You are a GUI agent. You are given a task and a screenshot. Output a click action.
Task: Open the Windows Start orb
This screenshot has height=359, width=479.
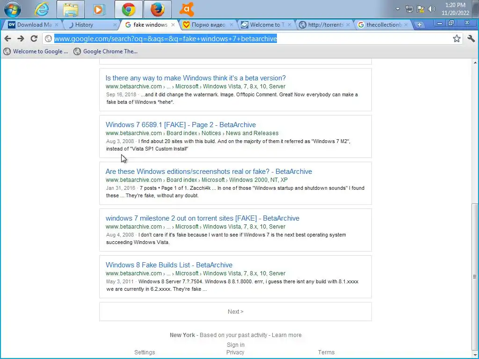coord(13,9)
